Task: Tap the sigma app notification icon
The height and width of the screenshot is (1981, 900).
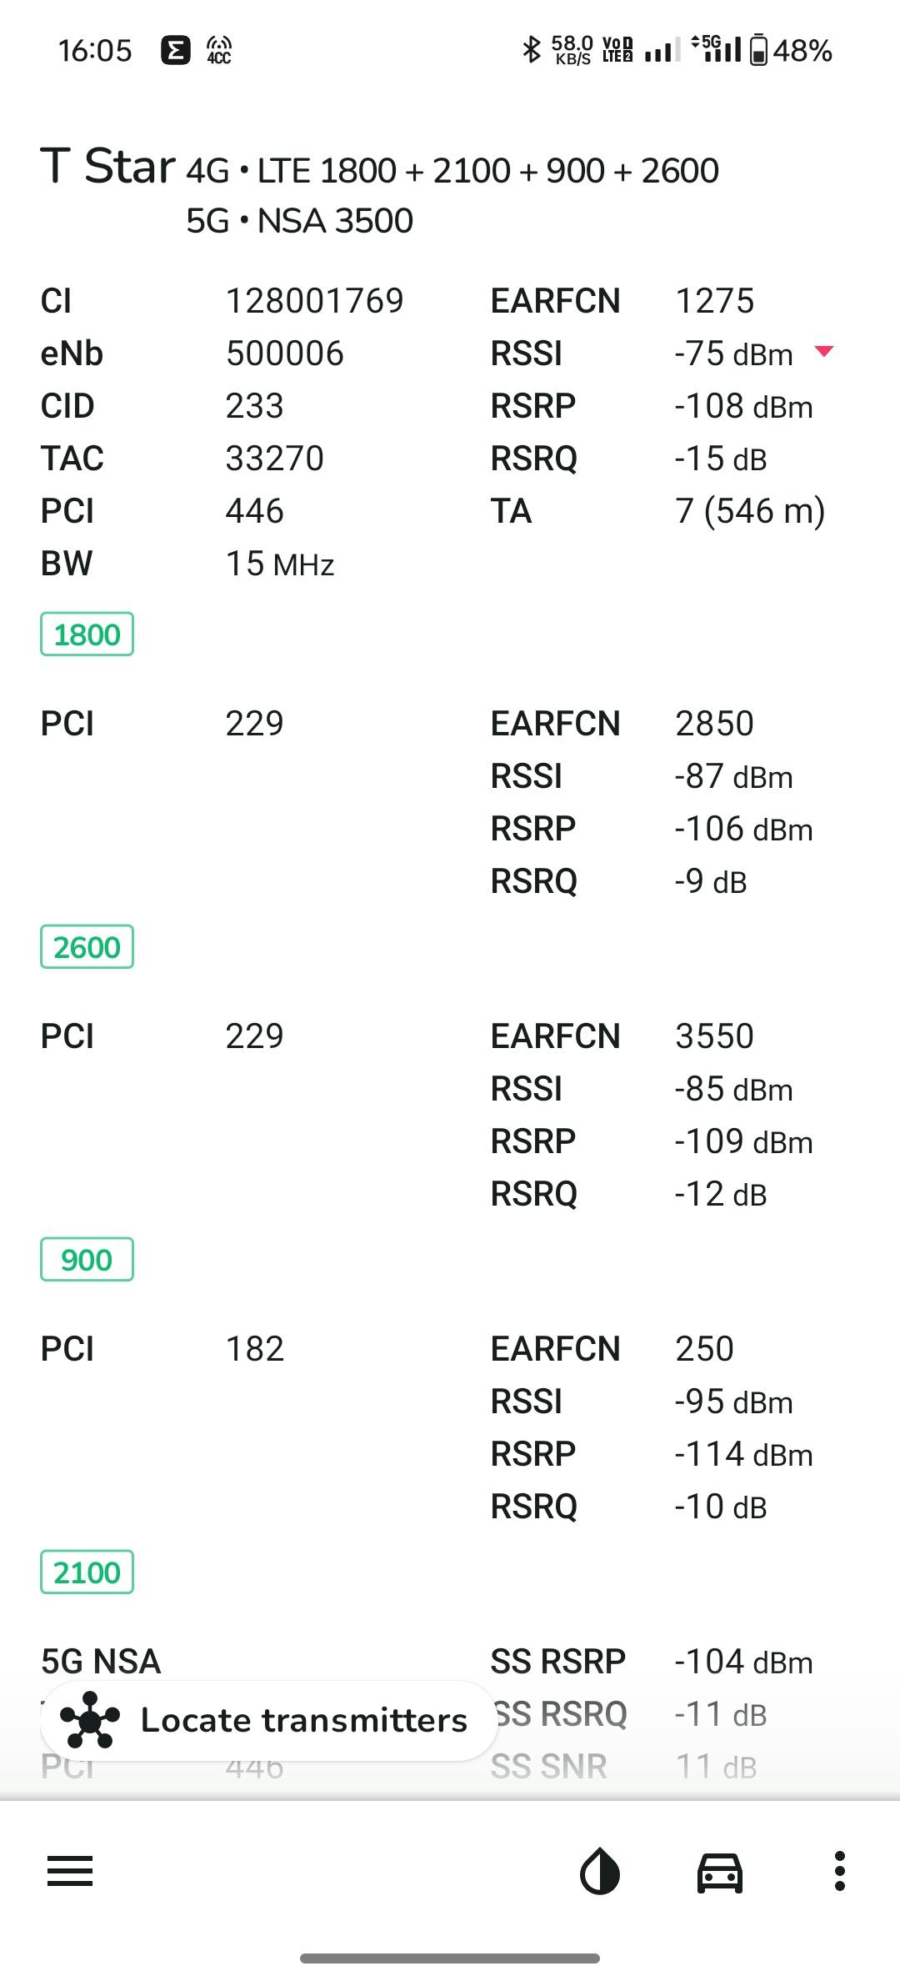Action: (175, 50)
